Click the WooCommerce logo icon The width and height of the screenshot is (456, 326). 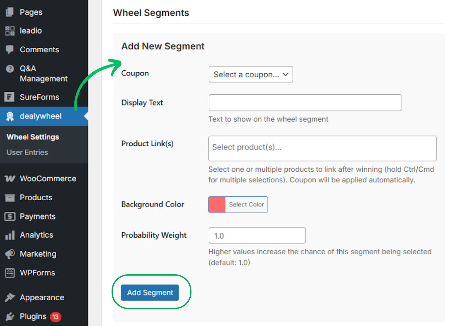pos(10,179)
